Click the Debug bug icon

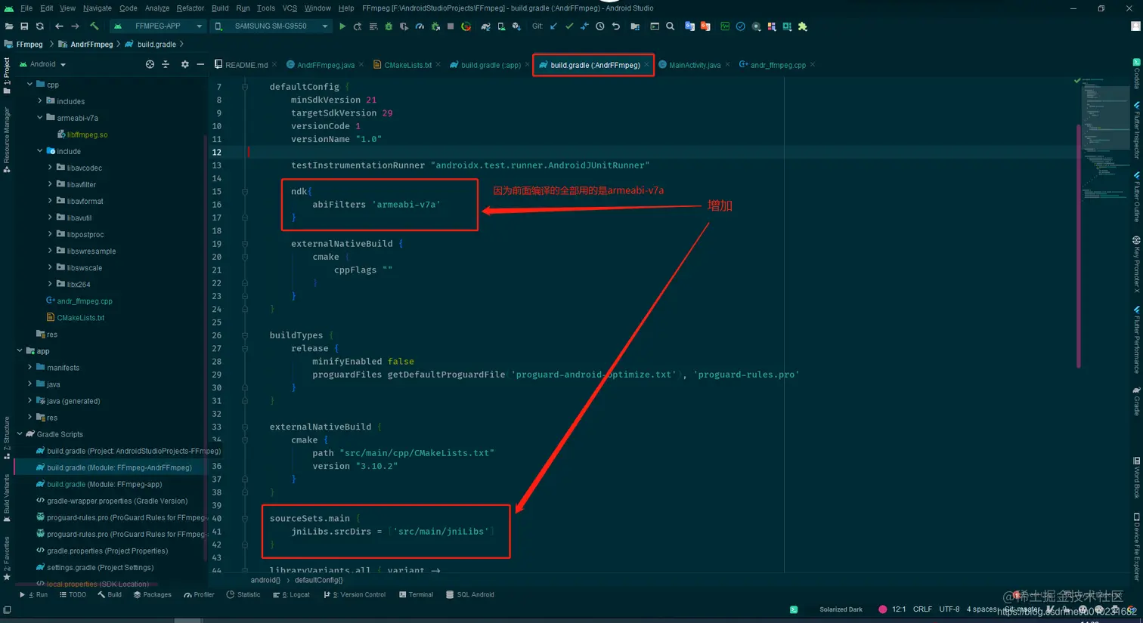click(389, 26)
